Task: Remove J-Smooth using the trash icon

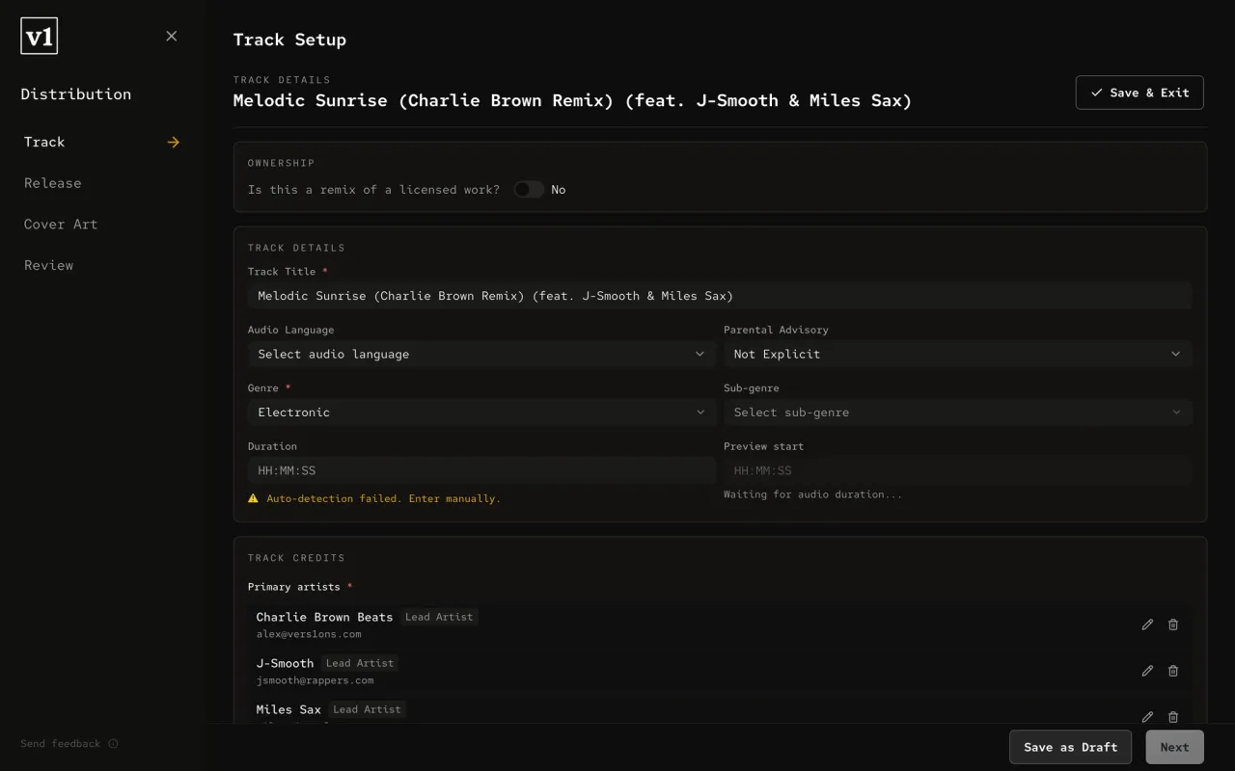Action: [x=1173, y=671]
